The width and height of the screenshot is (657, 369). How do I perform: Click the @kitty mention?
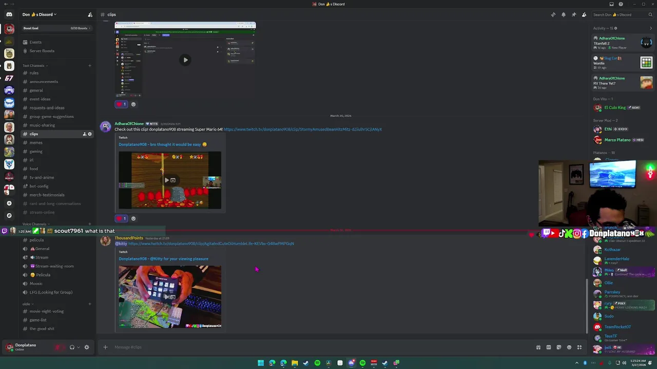click(121, 243)
